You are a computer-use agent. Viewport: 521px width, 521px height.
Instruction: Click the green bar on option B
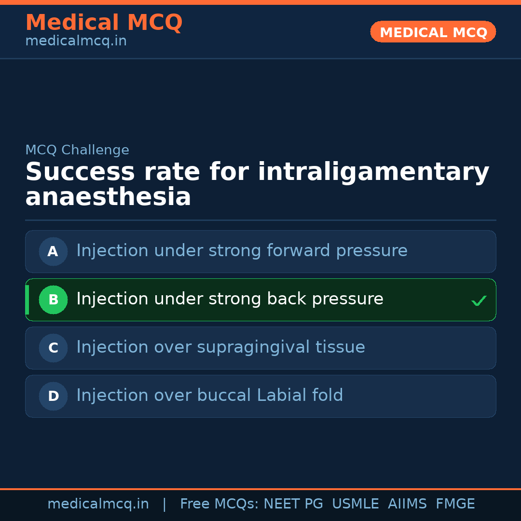pyautogui.click(x=27, y=300)
